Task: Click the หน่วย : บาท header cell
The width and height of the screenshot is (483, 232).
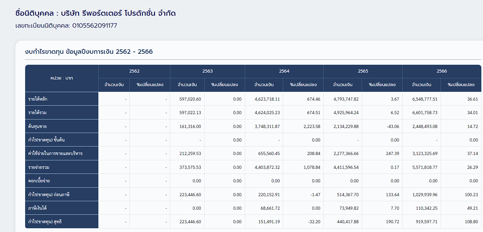Action: point(62,78)
